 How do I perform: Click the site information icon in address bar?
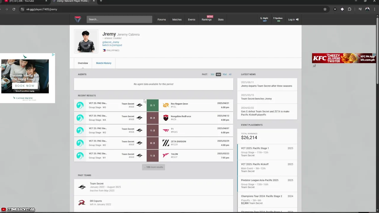(x=22, y=9)
